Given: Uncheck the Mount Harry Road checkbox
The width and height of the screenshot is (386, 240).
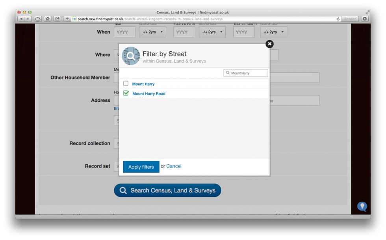Looking at the screenshot, I should click(x=126, y=93).
